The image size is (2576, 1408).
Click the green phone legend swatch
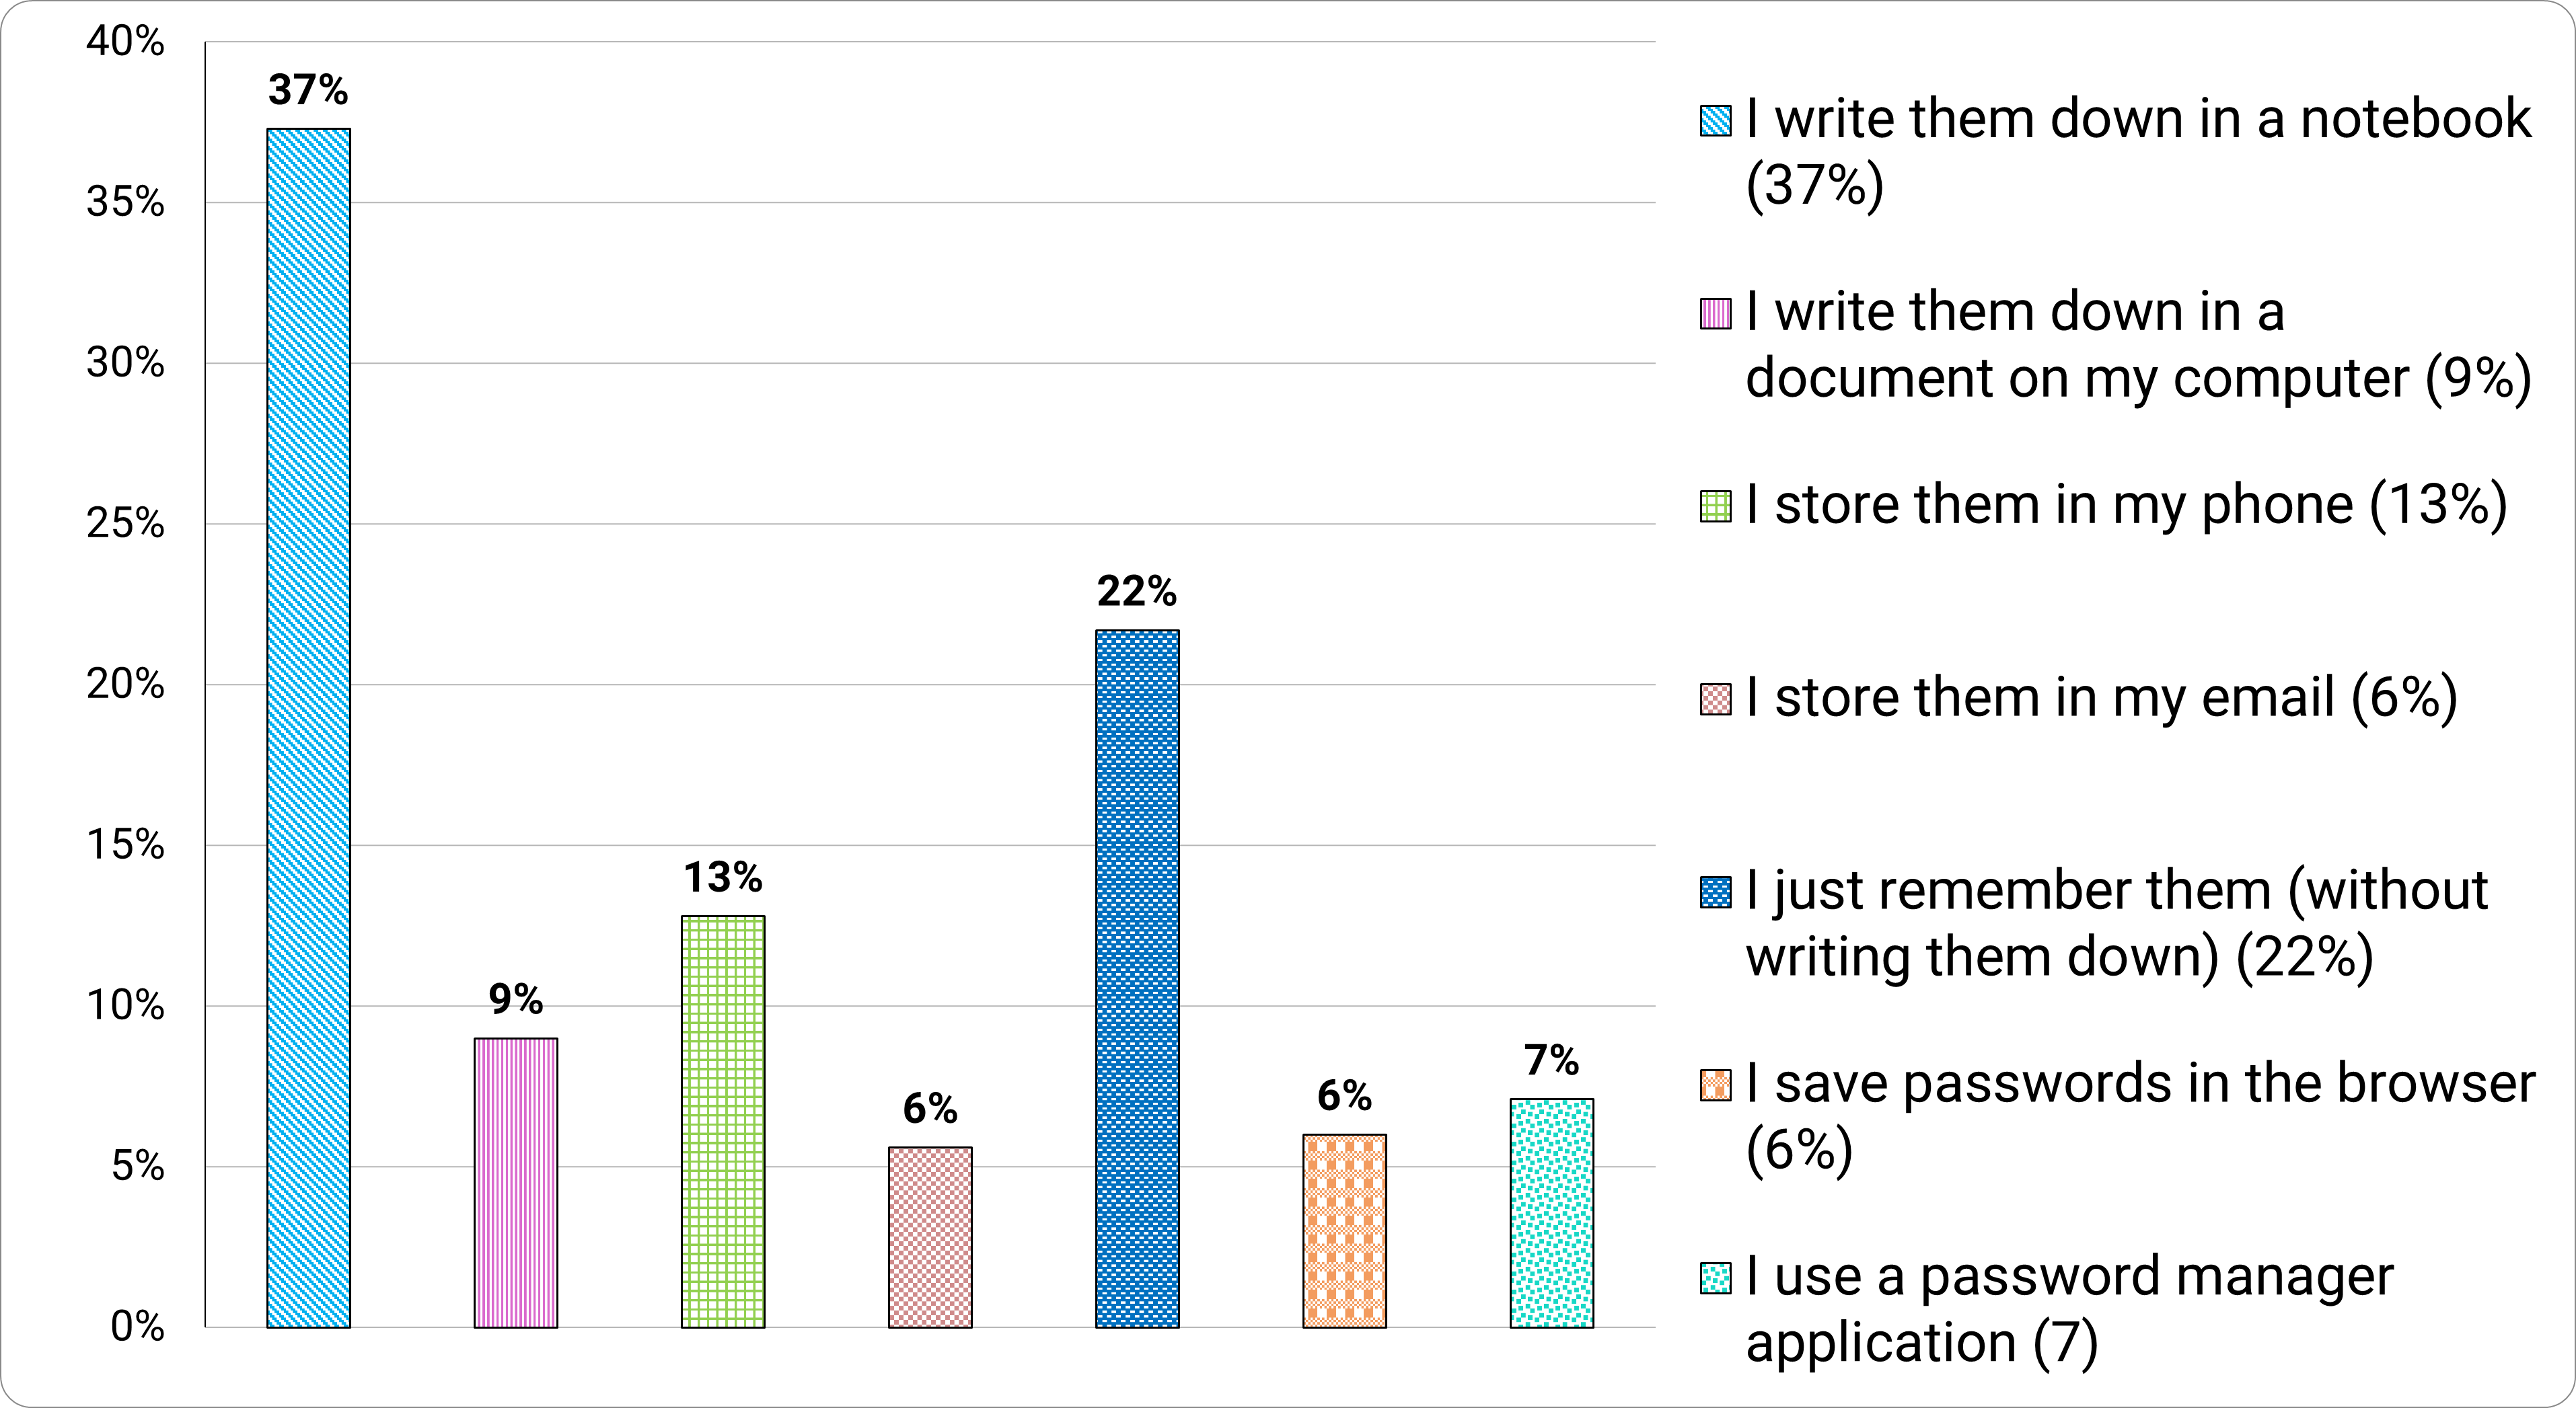1715,506
